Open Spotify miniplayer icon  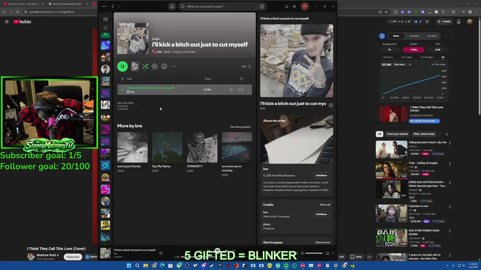(x=327, y=253)
